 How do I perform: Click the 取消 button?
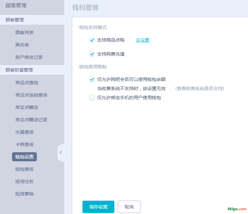129,207
